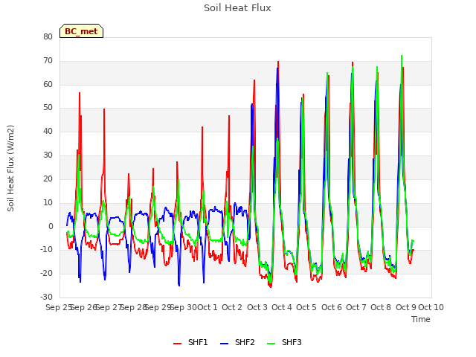476x357 pixels.
Task: Click the 10 y-axis tick label
Action: 48,202
